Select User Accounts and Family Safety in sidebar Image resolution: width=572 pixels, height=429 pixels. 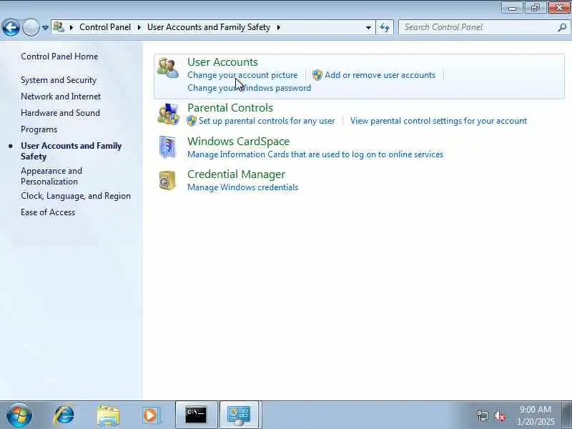71,151
